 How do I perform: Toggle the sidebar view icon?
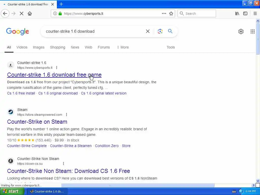(x=245, y=14)
